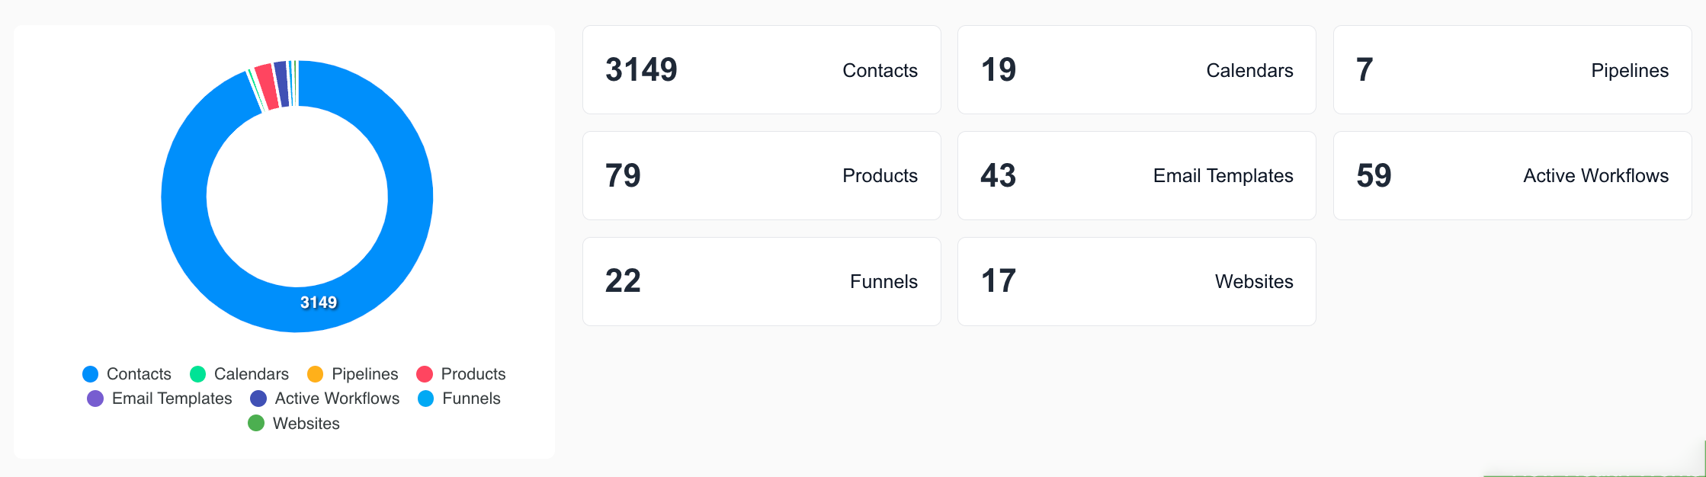The width and height of the screenshot is (1706, 477).
Task: Click the Active Workflows legend marker
Action: pyautogui.click(x=258, y=399)
